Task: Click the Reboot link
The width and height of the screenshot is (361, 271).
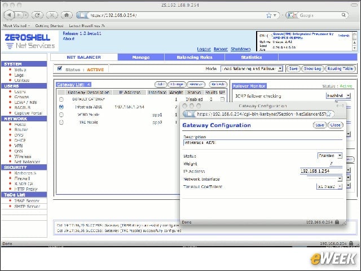Action: pyautogui.click(x=221, y=49)
